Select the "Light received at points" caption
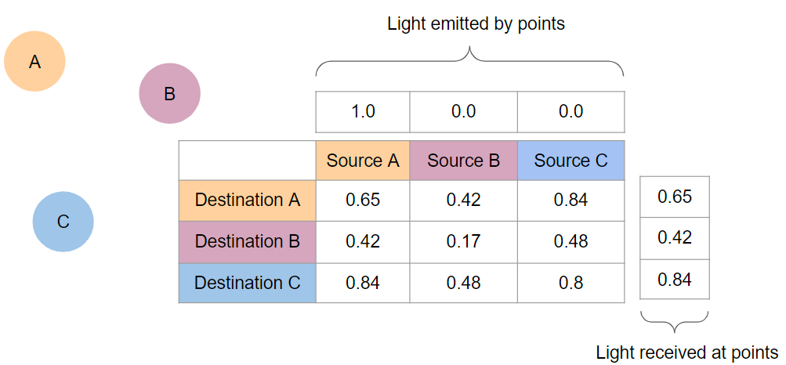Image resolution: width=786 pixels, height=365 pixels. tap(686, 352)
